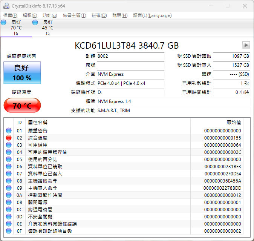The width and height of the screenshot is (254, 241).
Task: Click the blue orb for attribute 03 可用備用
Action: [x=9, y=145]
